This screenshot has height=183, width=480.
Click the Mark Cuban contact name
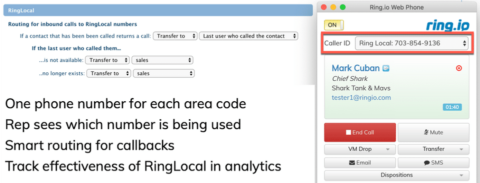[355, 68]
